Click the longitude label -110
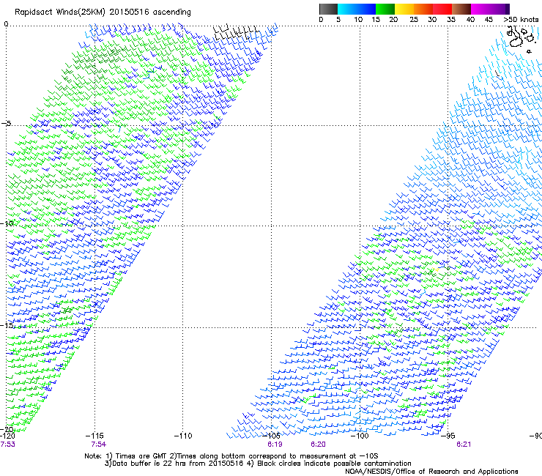 [x=183, y=436]
